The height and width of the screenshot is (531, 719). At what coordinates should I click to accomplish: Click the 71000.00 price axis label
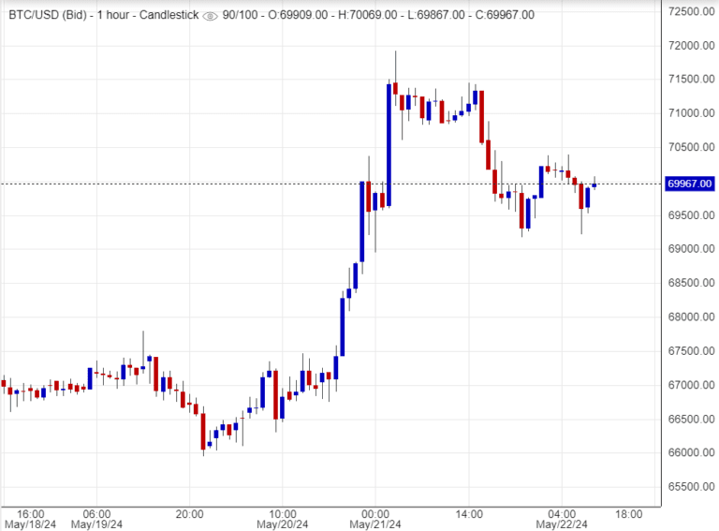(x=690, y=114)
